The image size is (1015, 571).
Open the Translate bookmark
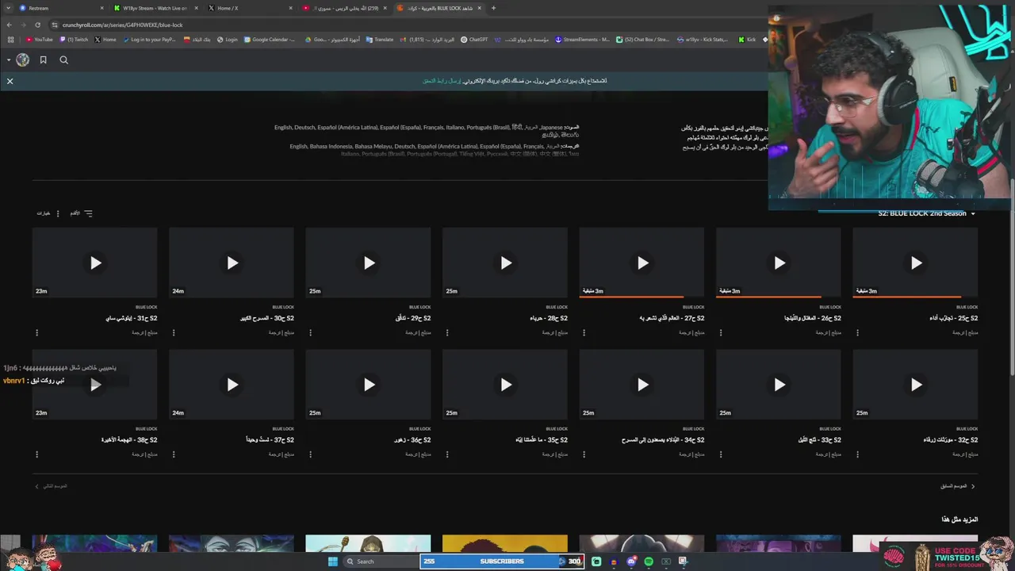380,39
